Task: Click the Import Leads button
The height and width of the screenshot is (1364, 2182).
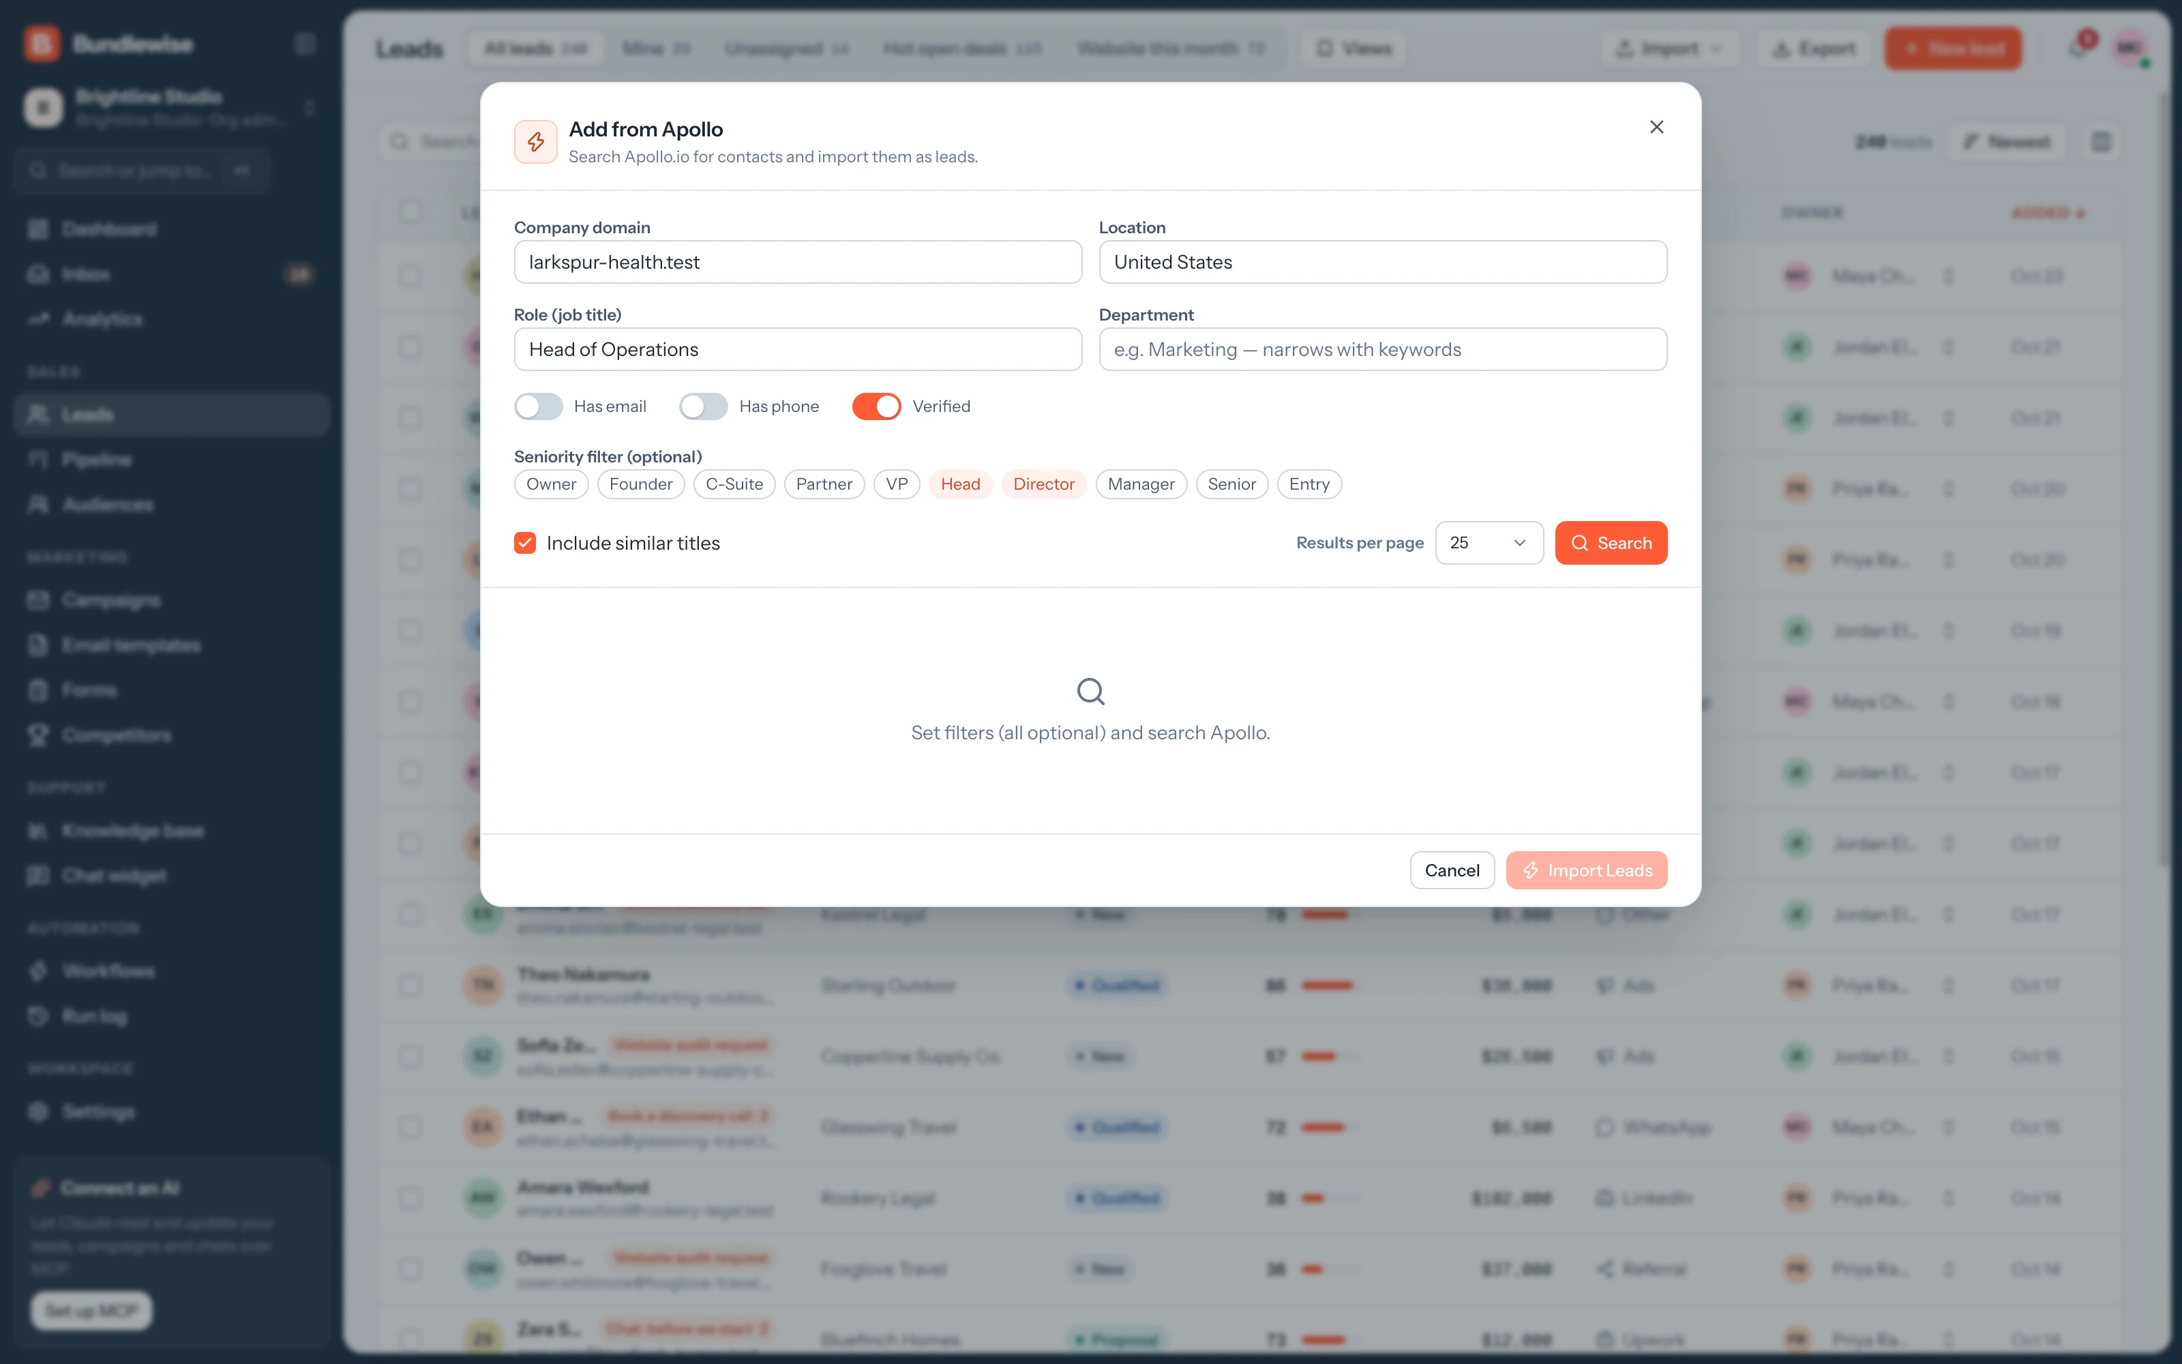Action: [x=1586, y=870]
